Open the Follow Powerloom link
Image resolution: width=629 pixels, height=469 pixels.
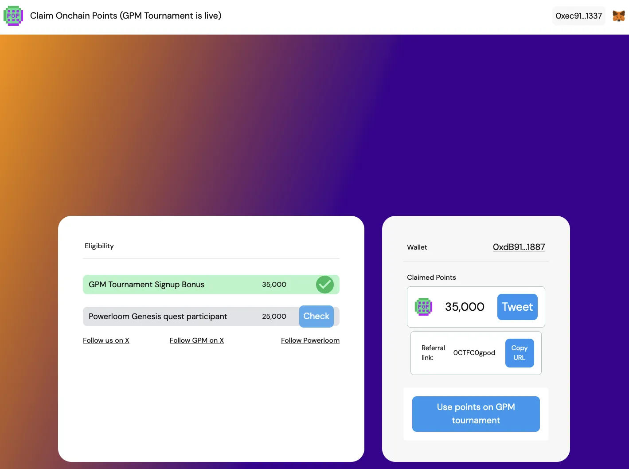310,340
